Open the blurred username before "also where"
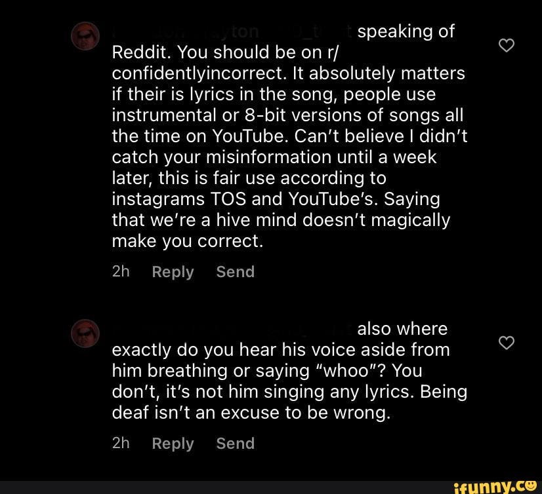 tap(232, 329)
